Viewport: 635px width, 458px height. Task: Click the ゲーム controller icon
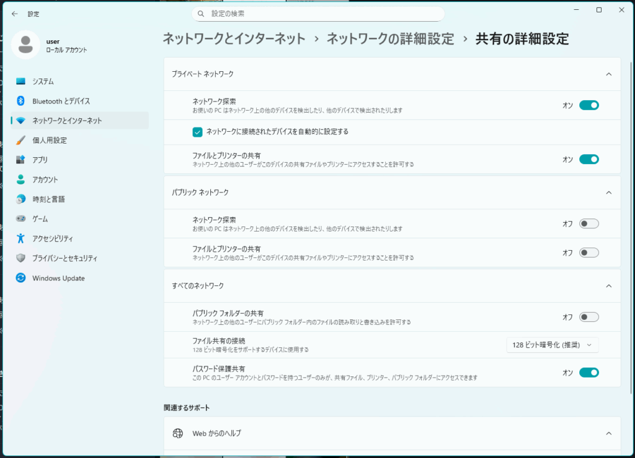pyautogui.click(x=21, y=219)
